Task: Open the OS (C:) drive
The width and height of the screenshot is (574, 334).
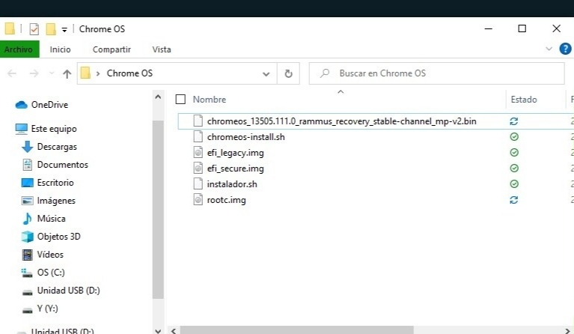Action: point(43,272)
